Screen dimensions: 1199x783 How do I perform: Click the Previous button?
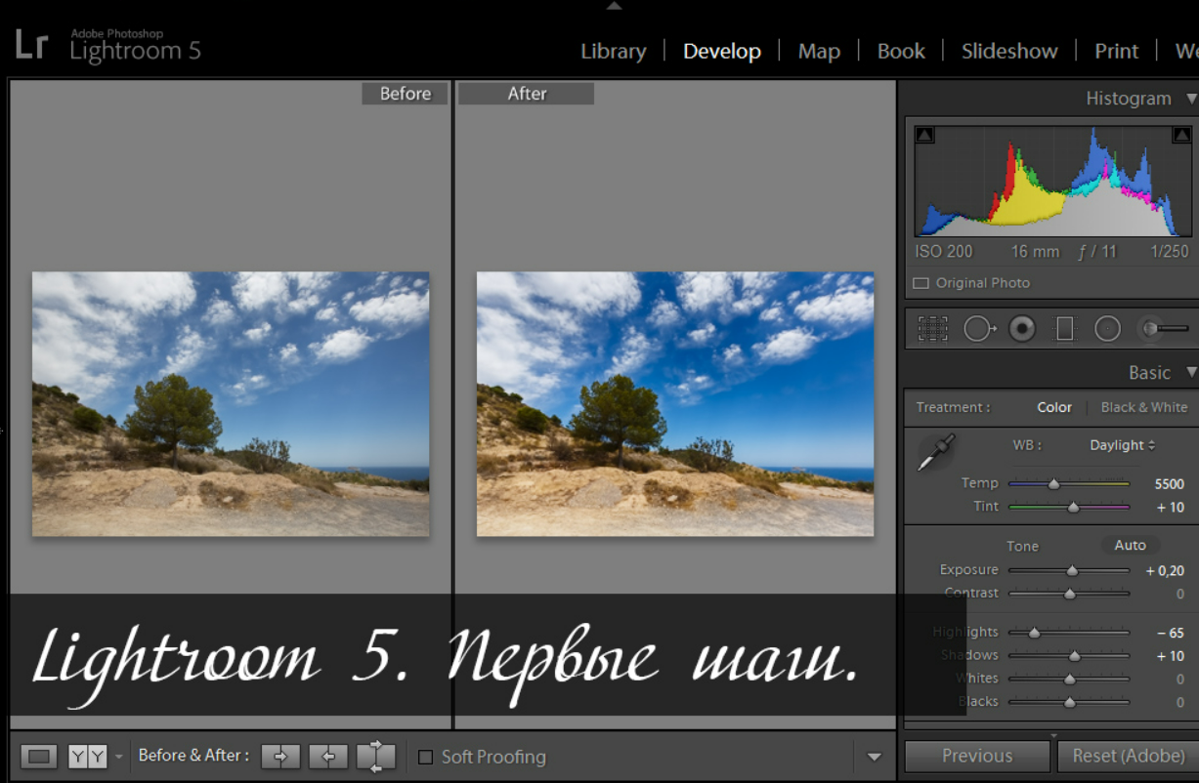click(x=977, y=756)
